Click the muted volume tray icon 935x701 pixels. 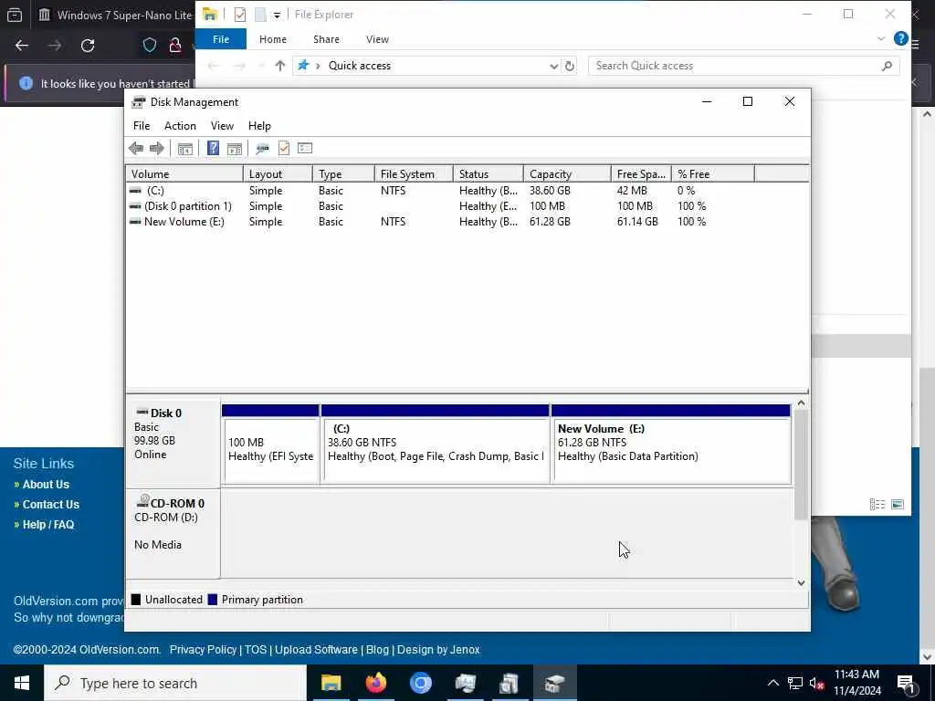tap(816, 683)
